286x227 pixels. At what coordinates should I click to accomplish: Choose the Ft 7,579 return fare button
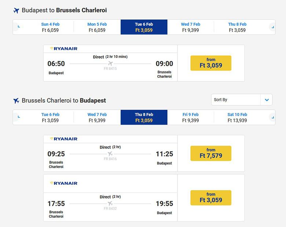coord(211,153)
